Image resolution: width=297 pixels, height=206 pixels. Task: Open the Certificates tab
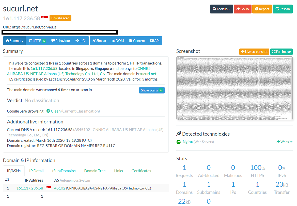[141, 171]
